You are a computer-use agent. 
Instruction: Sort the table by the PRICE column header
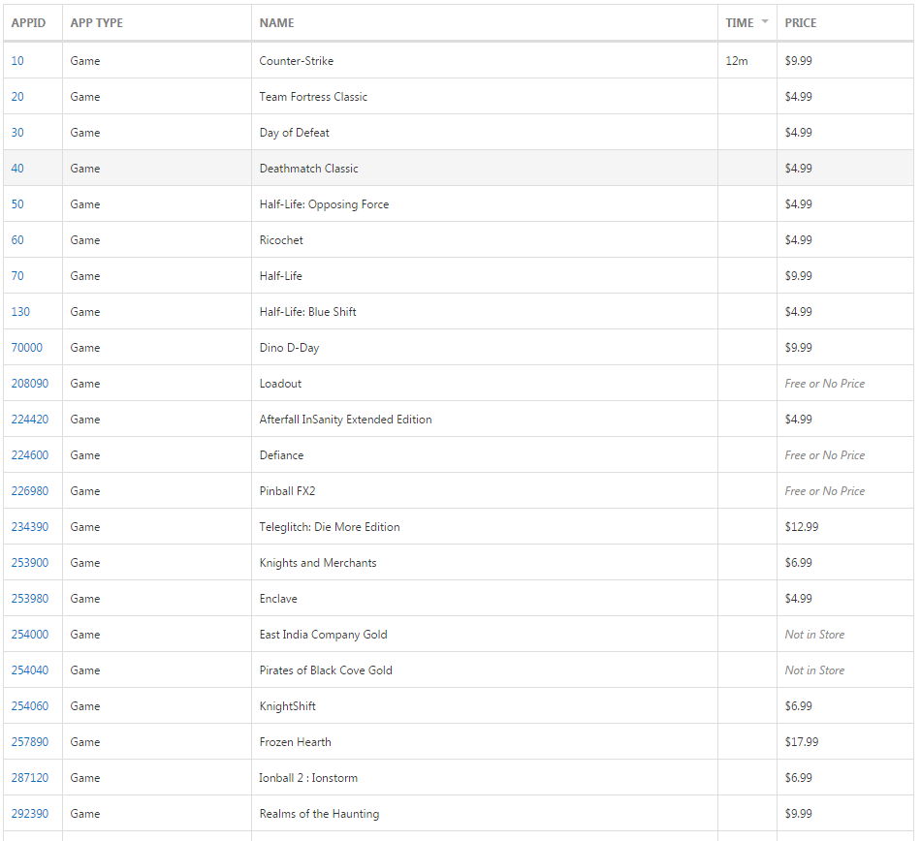pos(800,22)
